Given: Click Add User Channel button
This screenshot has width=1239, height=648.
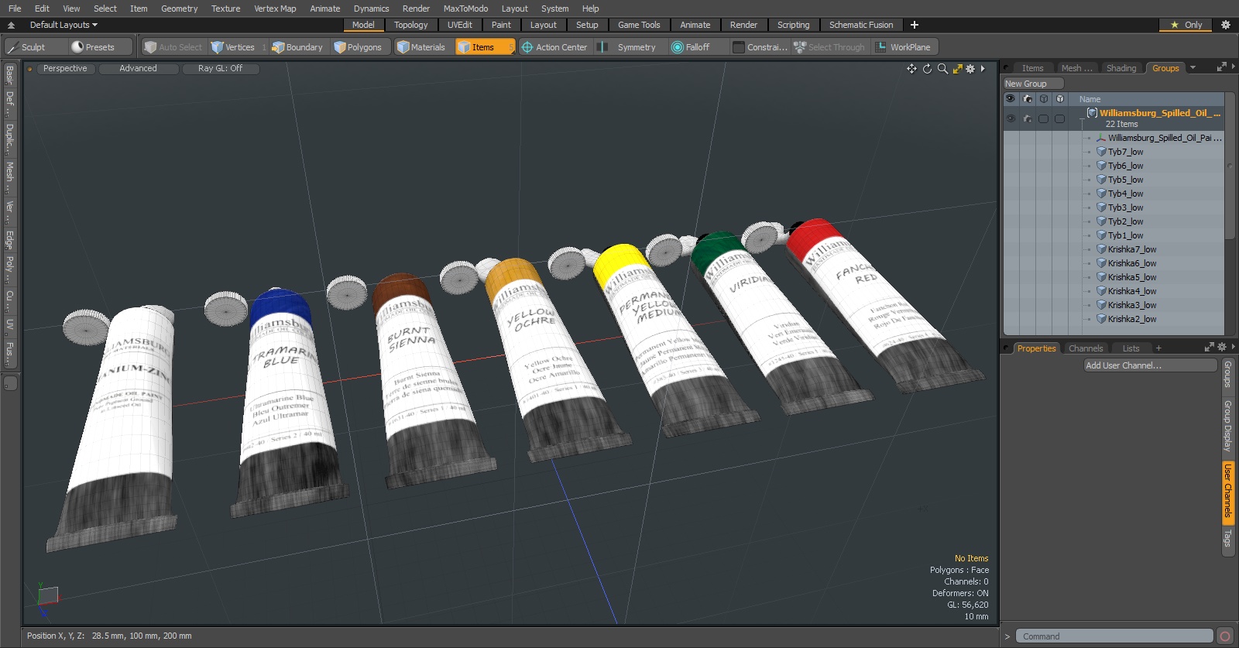Looking at the screenshot, I should [1150, 365].
